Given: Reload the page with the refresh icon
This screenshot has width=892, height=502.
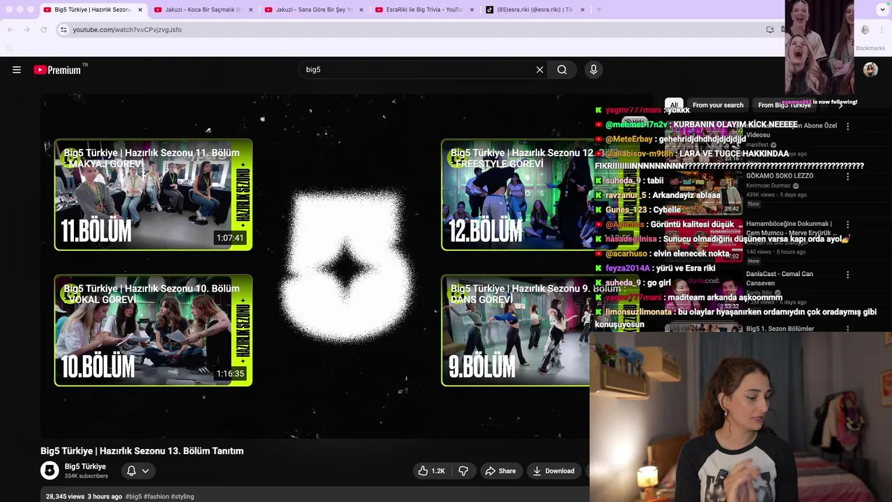Looking at the screenshot, I should point(43,29).
